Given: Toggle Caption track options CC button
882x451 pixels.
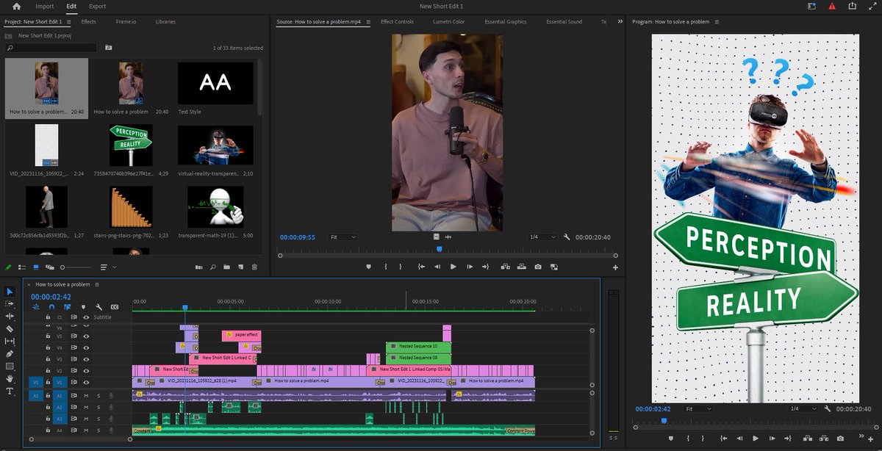Looking at the screenshot, I should point(114,306).
